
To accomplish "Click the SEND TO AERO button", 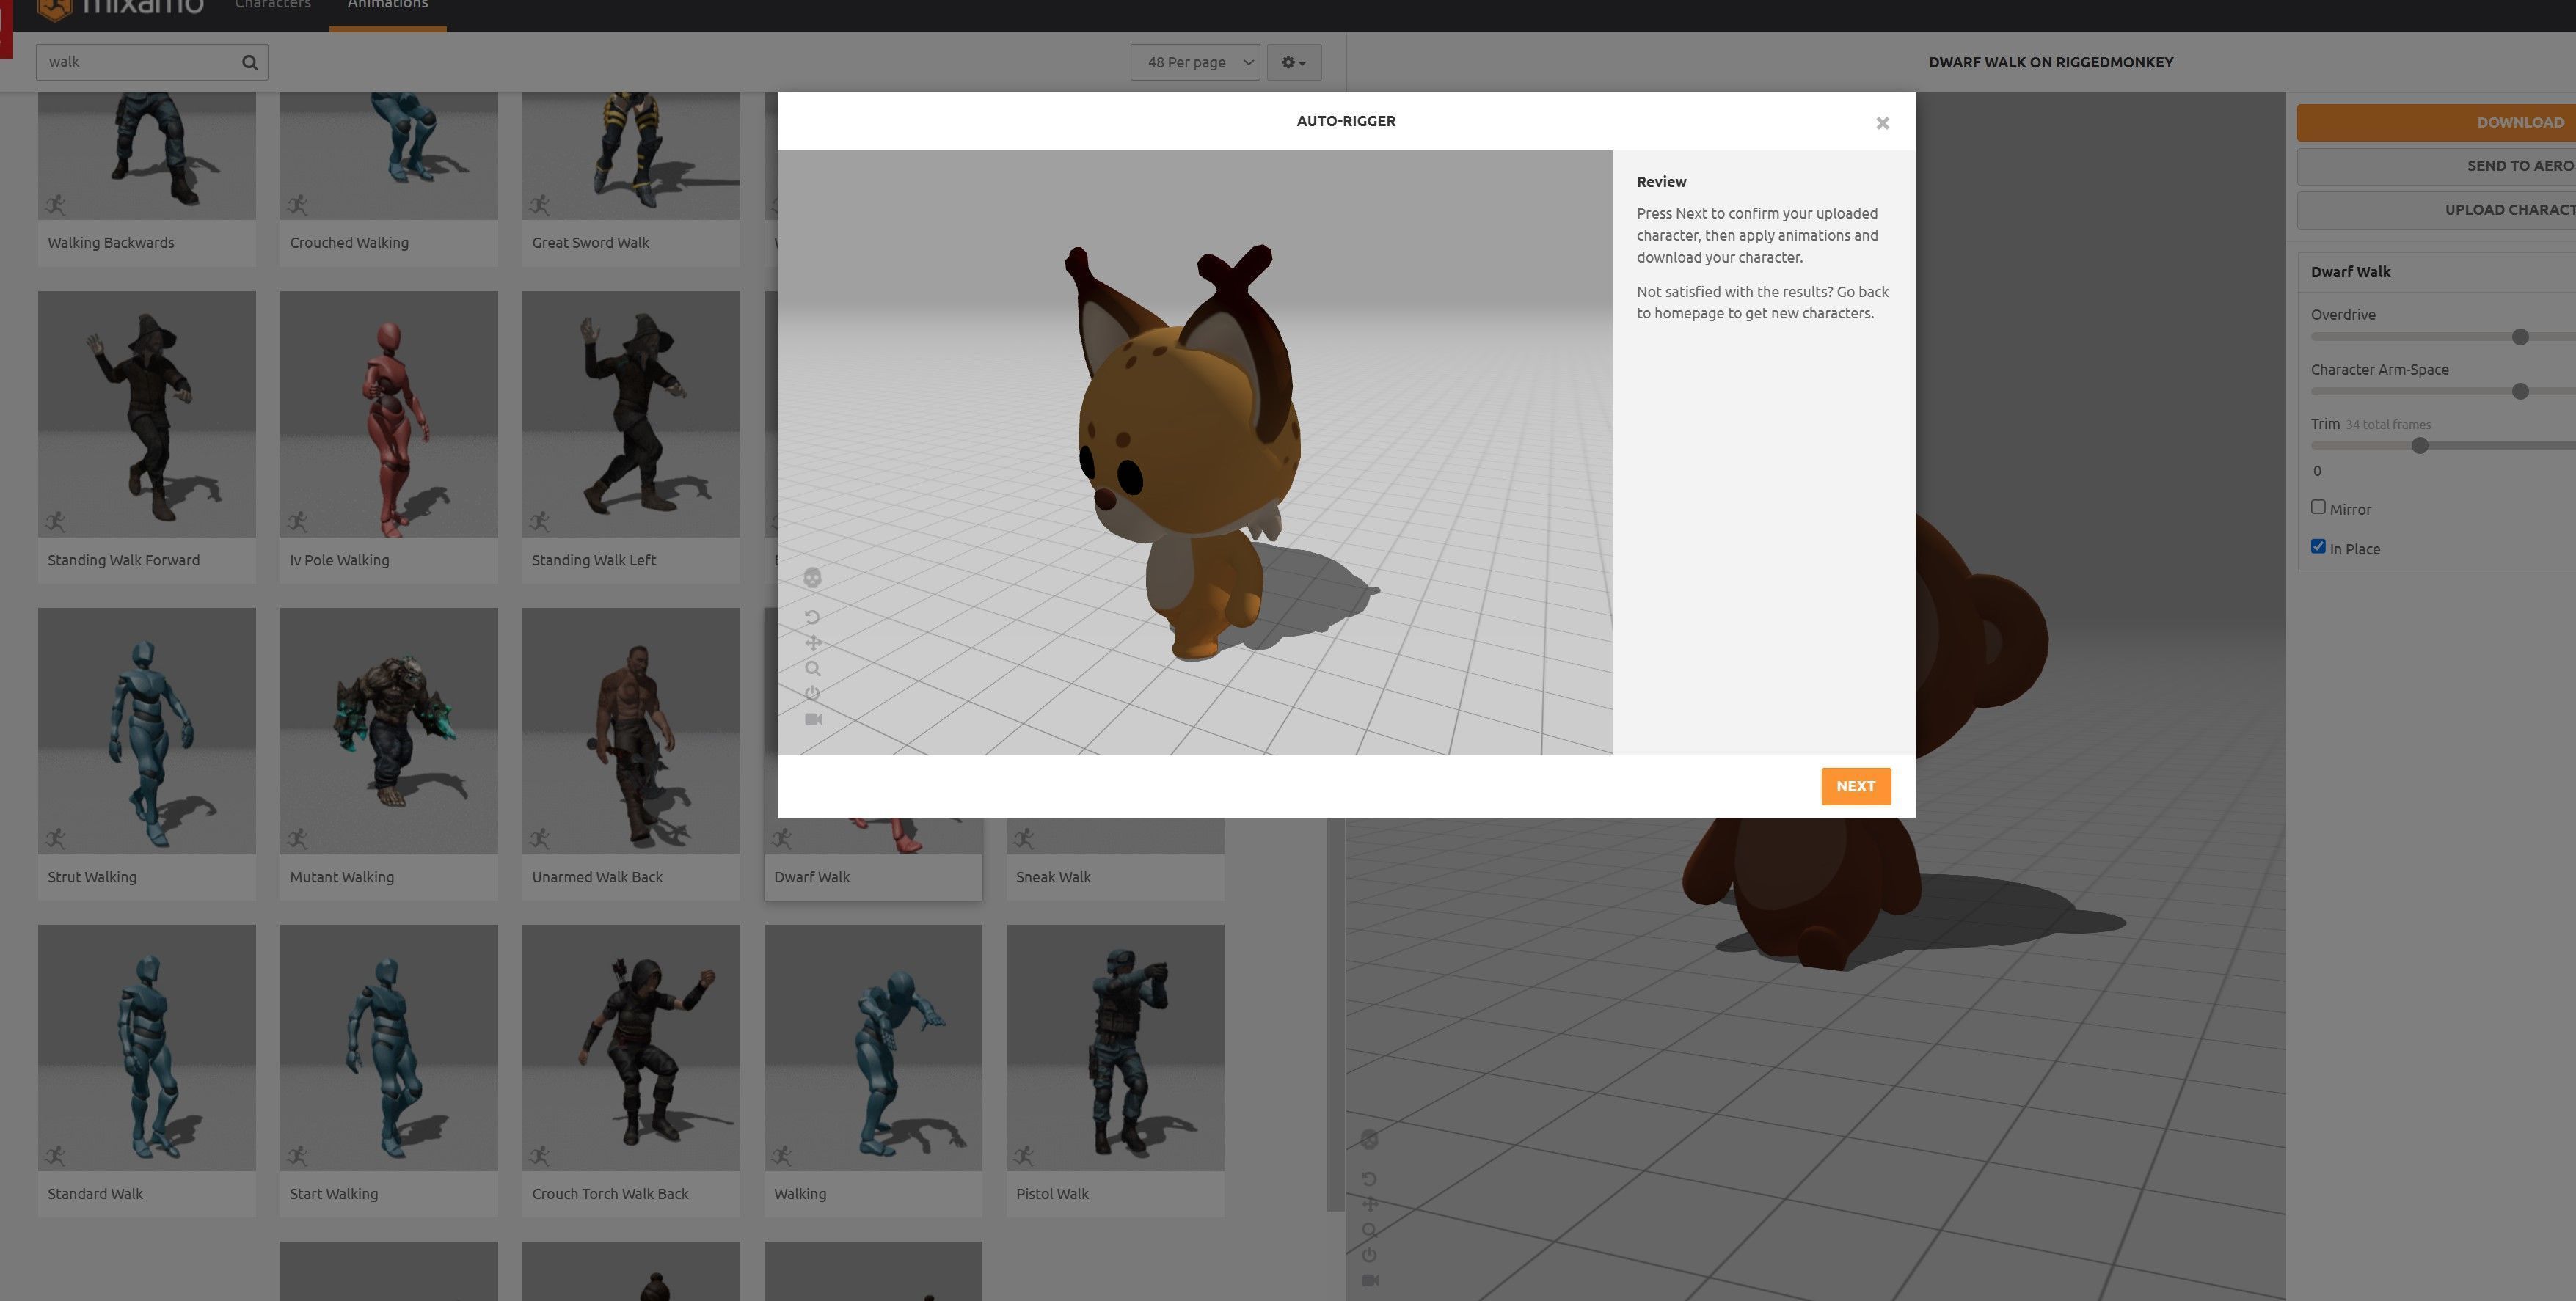I will pyautogui.click(x=2436, y=166).
